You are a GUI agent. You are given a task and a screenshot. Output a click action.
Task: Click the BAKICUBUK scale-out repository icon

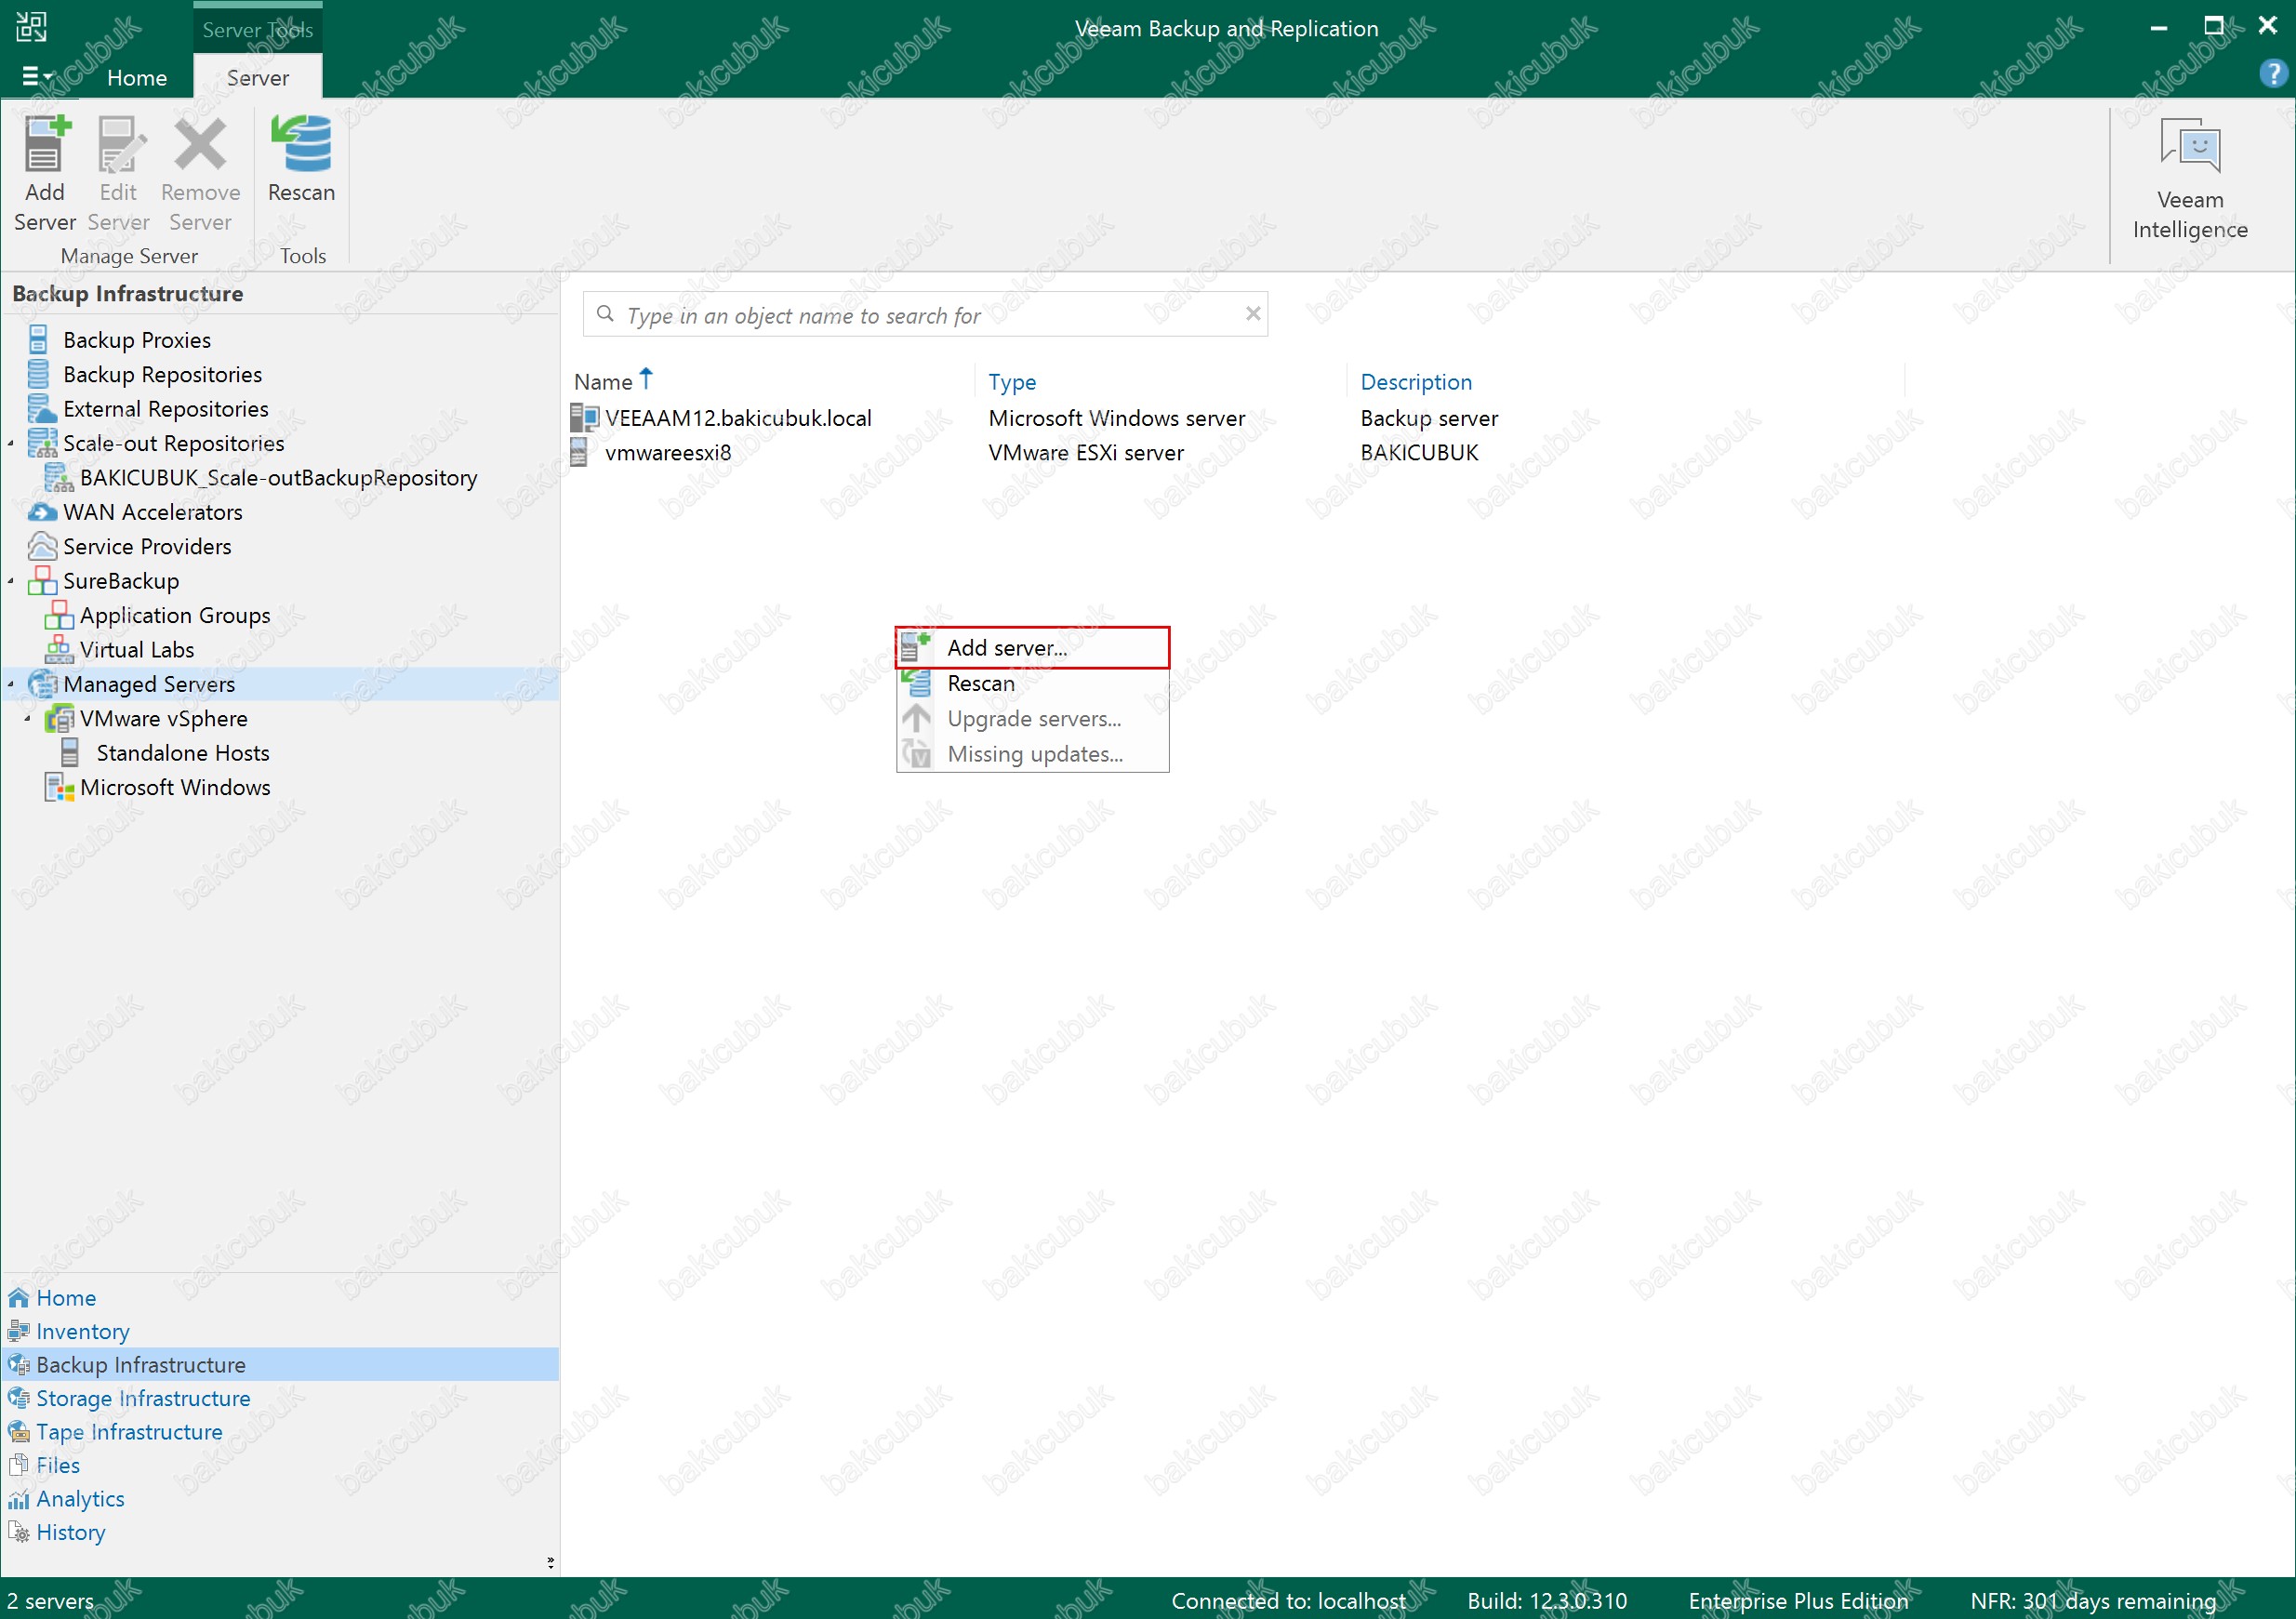tap(59, 478)
